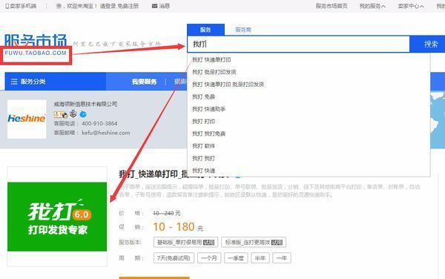Screen dimensions: 445x279
Task: Select period 一个月
Action: tap(209, 258)
